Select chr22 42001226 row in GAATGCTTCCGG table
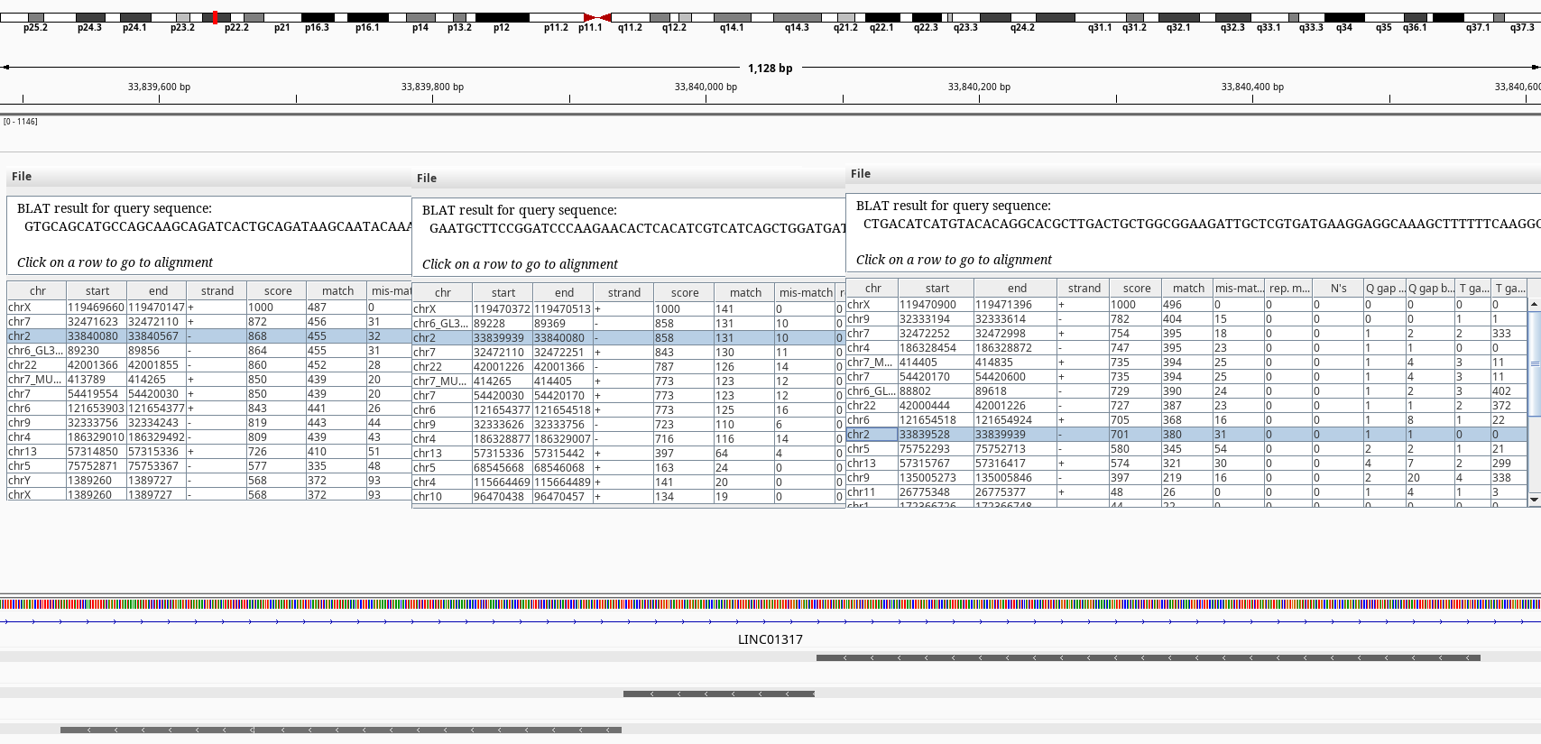1541x744 pixels. 629,366
